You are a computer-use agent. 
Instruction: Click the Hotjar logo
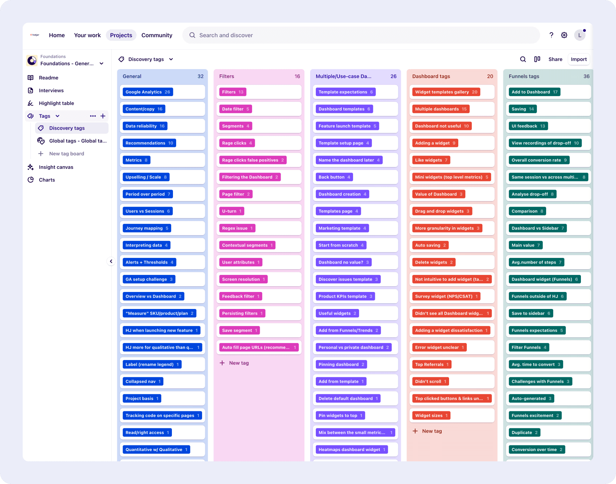pyautogui.click(x=35, y=35)
